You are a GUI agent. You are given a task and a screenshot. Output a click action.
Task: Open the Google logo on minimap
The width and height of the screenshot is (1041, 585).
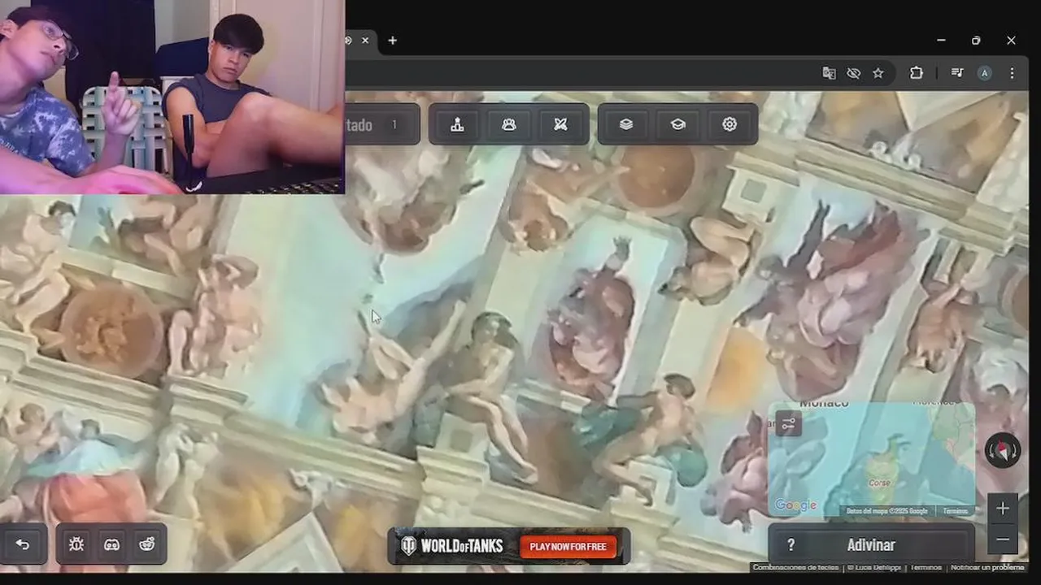click(x=795, y=505)
